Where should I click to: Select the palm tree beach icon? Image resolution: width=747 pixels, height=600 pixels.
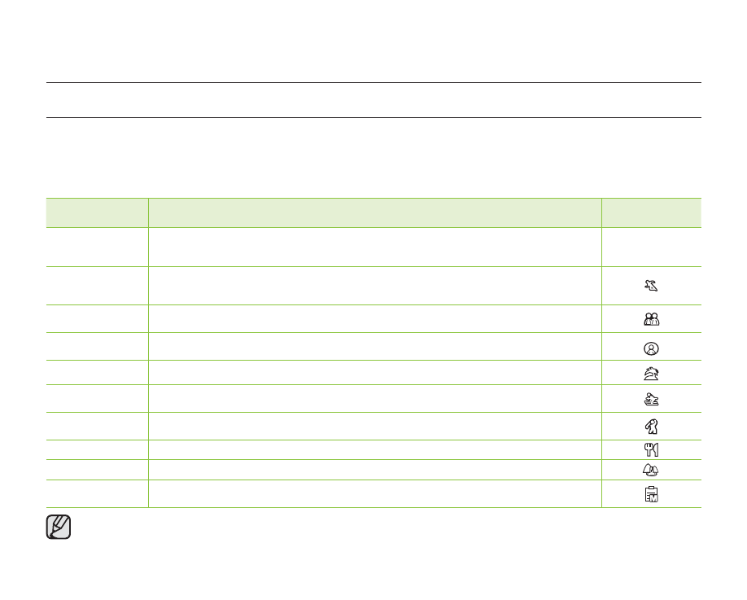click(x=650, y=375)
